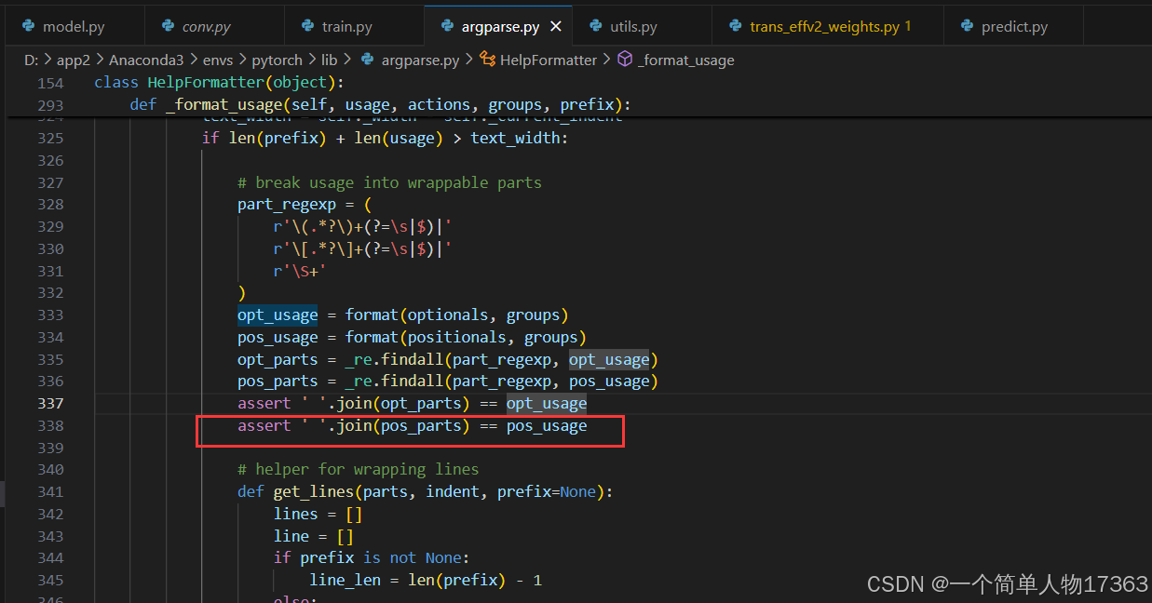Click line number 338 to set a breakpoint
Viewport: 1152px width, 603px height.
pyautogui.click(x=53, y=424)
